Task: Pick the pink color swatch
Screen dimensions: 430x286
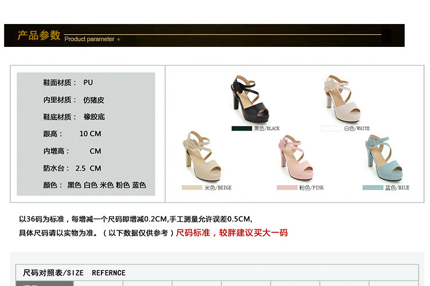Action: click(x=287, y=188)
